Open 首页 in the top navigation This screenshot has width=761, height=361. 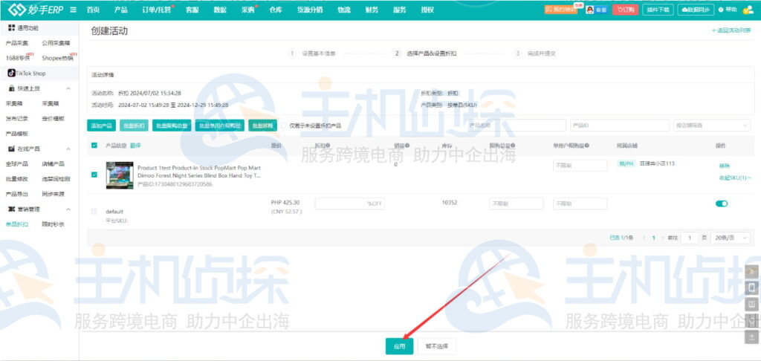click(x=93, y=10)
